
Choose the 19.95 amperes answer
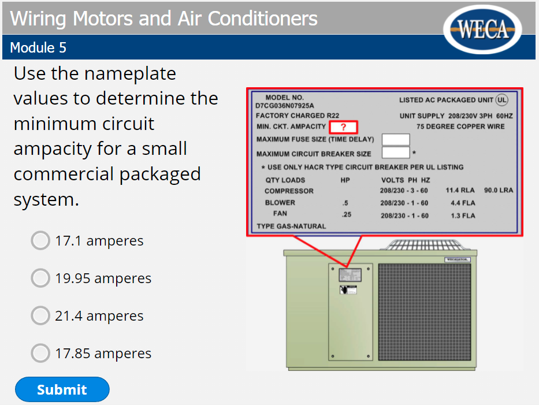[x=40, y=278]
